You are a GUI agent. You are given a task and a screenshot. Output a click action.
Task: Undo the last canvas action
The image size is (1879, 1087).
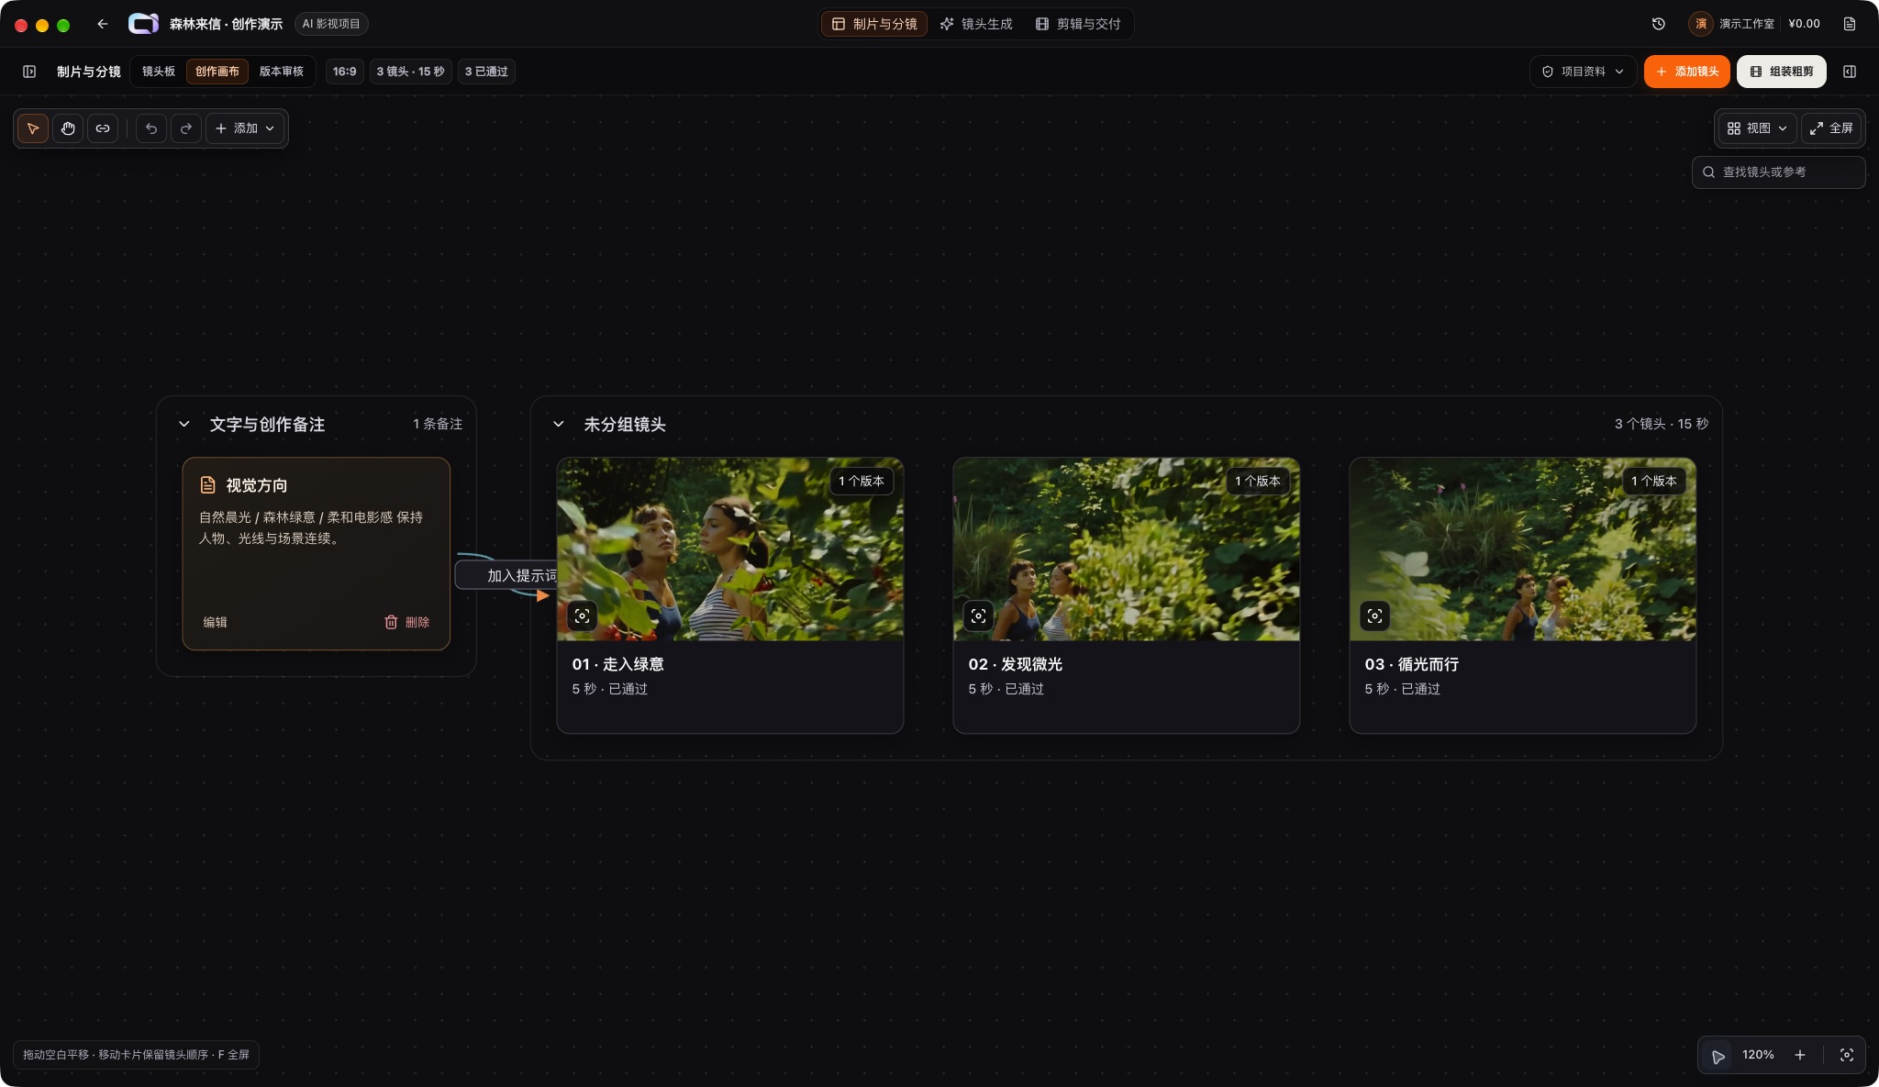(151, 128)
